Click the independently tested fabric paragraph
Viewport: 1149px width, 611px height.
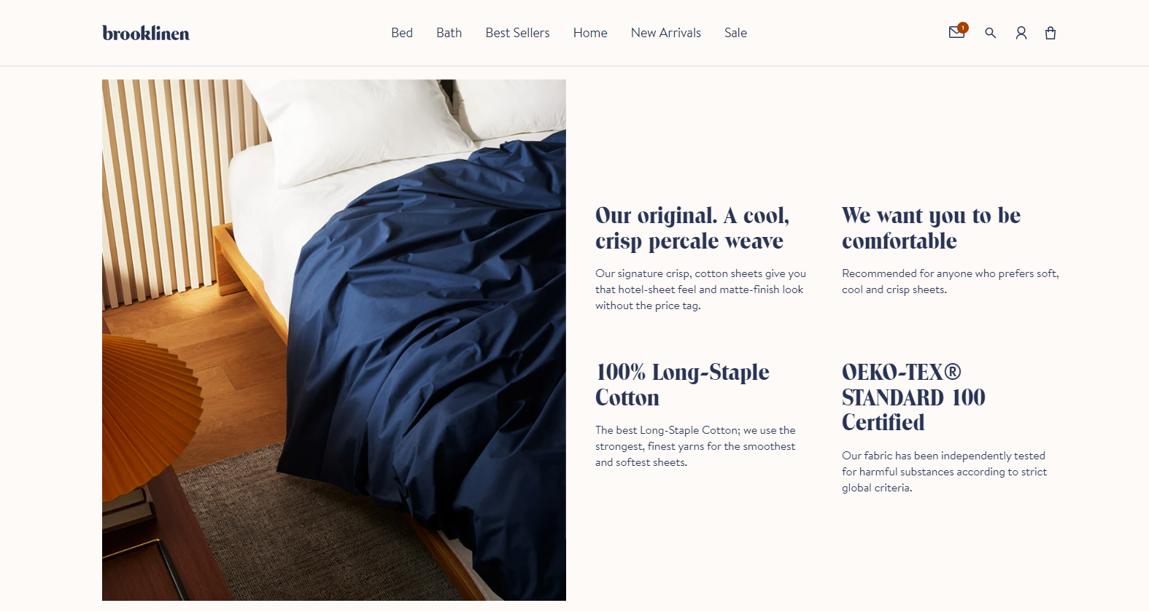(x=944, y=472)
